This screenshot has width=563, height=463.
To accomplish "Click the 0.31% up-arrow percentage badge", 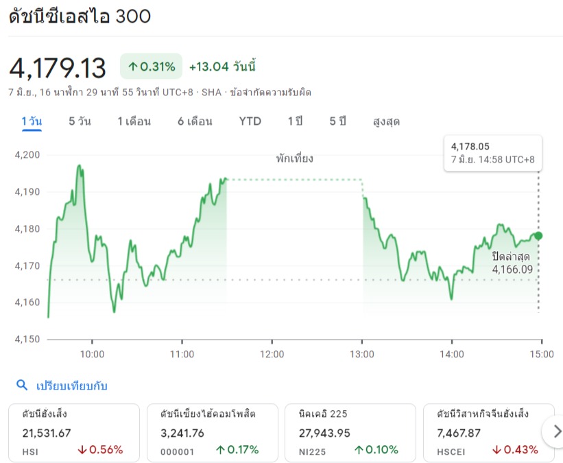I will tap(151, 67).
